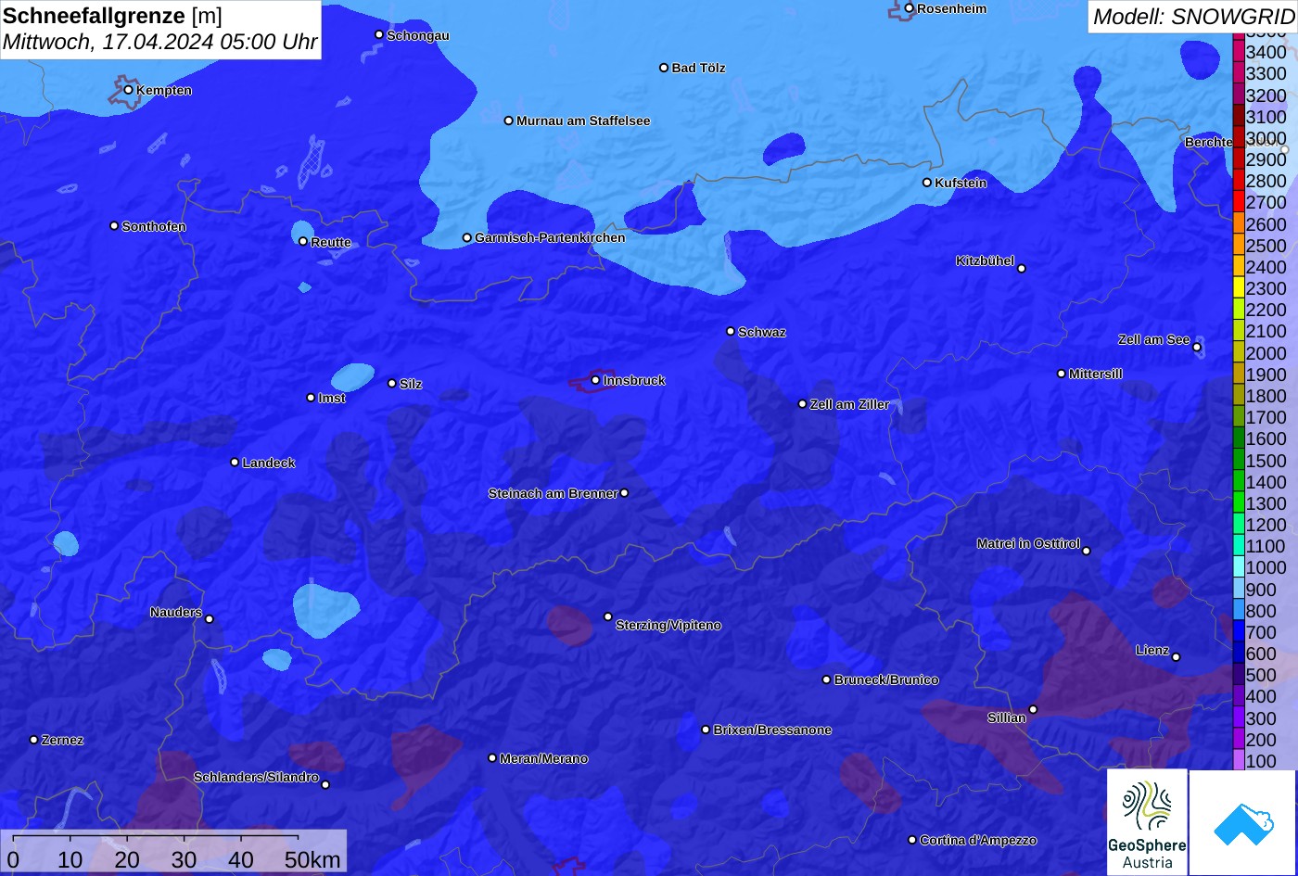Click the Schwaz marker dot

tap(731, 331)
